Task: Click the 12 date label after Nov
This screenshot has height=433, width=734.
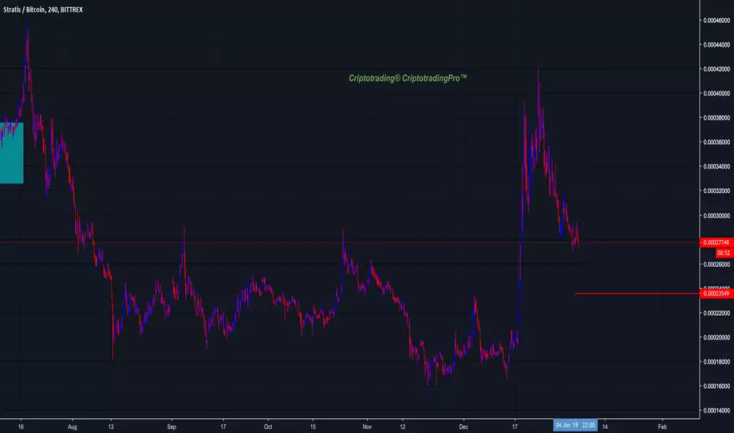Action: 402,427
